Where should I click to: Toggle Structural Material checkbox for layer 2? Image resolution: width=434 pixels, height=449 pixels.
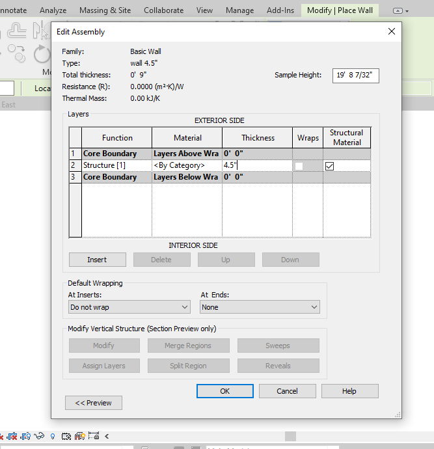(329, 166)
